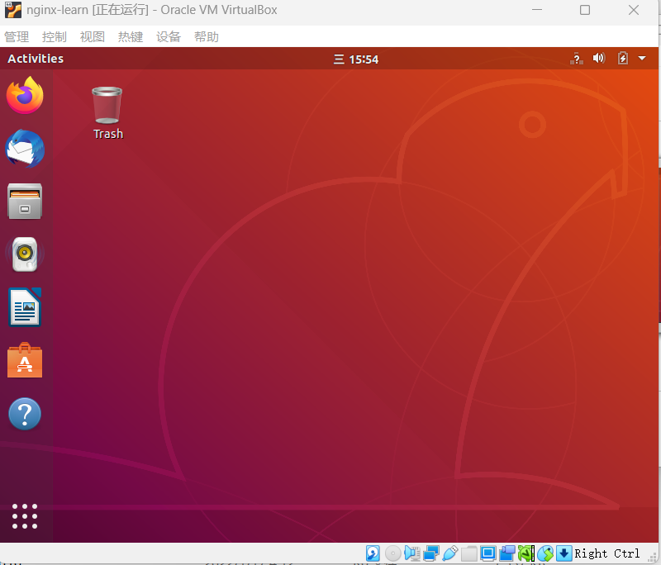This screenshot has width=661, height=565.
Task: Open system menu dropdown arrow
Action: (x=642, y=58)
